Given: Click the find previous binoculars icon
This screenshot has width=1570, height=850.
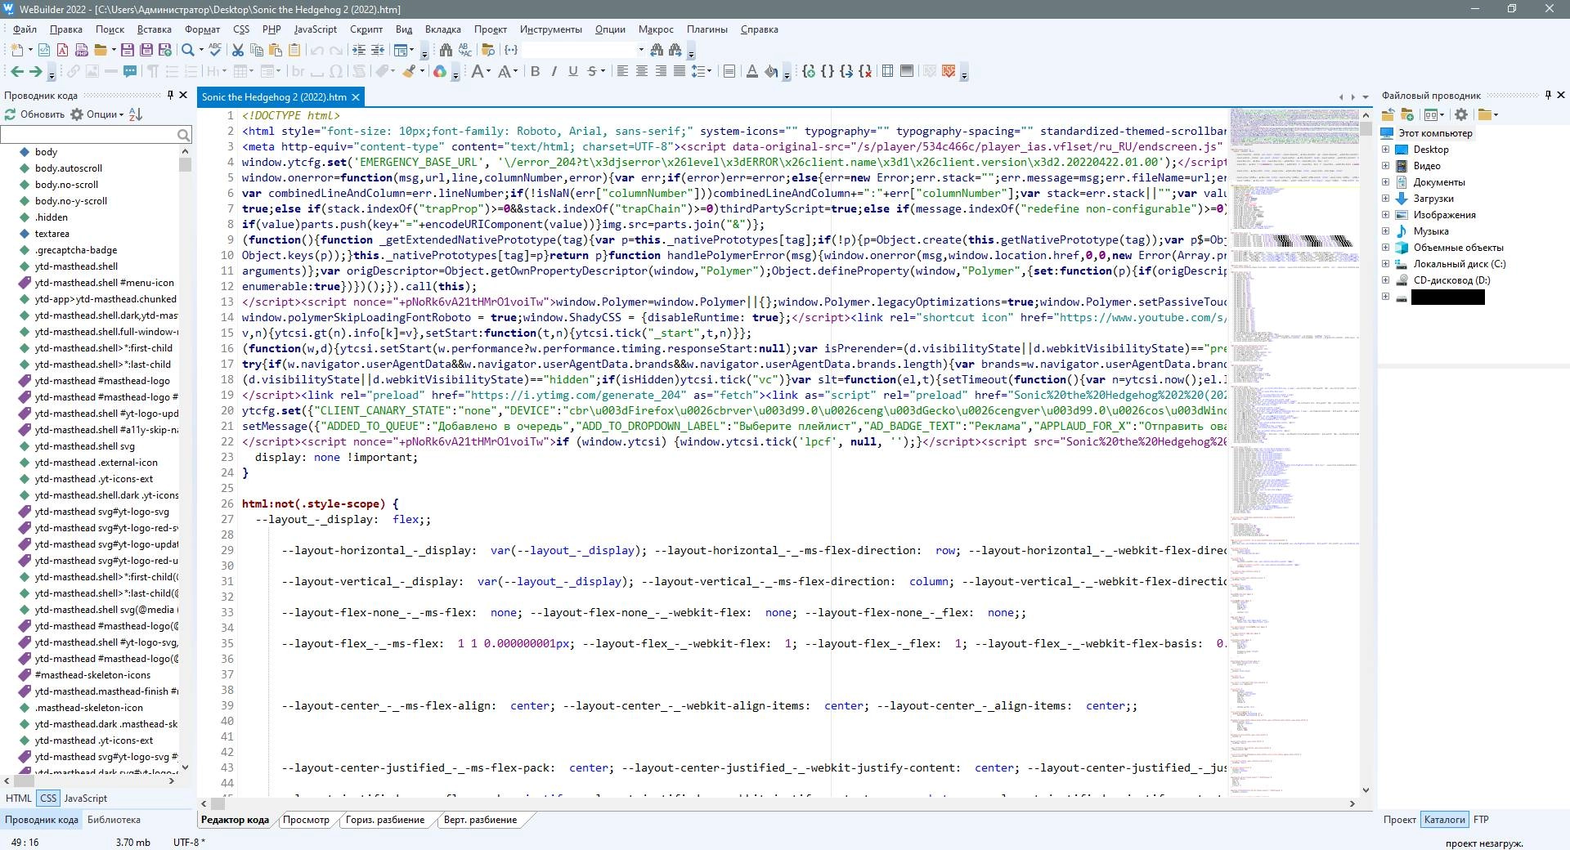Looking at the screenshot, I should 657,50.
